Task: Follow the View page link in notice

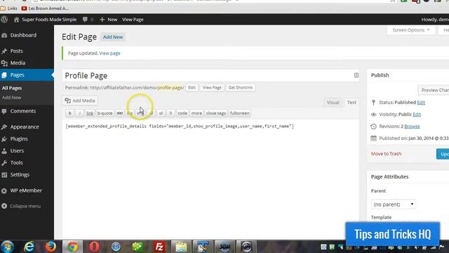Action: click(x=109, y=53)
